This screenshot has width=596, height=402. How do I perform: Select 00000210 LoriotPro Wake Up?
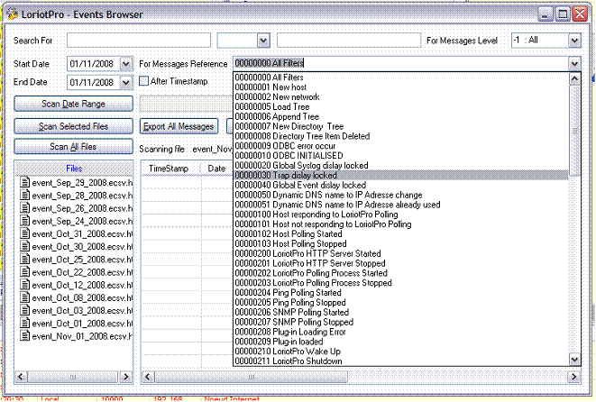[401, 352]
